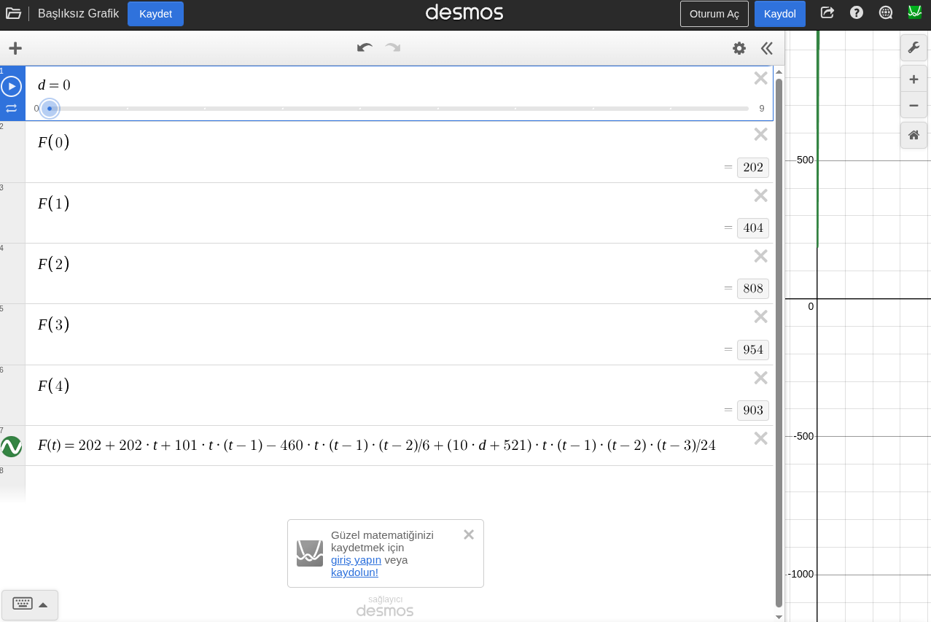Reset graph to default home view
The image size is (931, 622).
click(x=914, y=135)
